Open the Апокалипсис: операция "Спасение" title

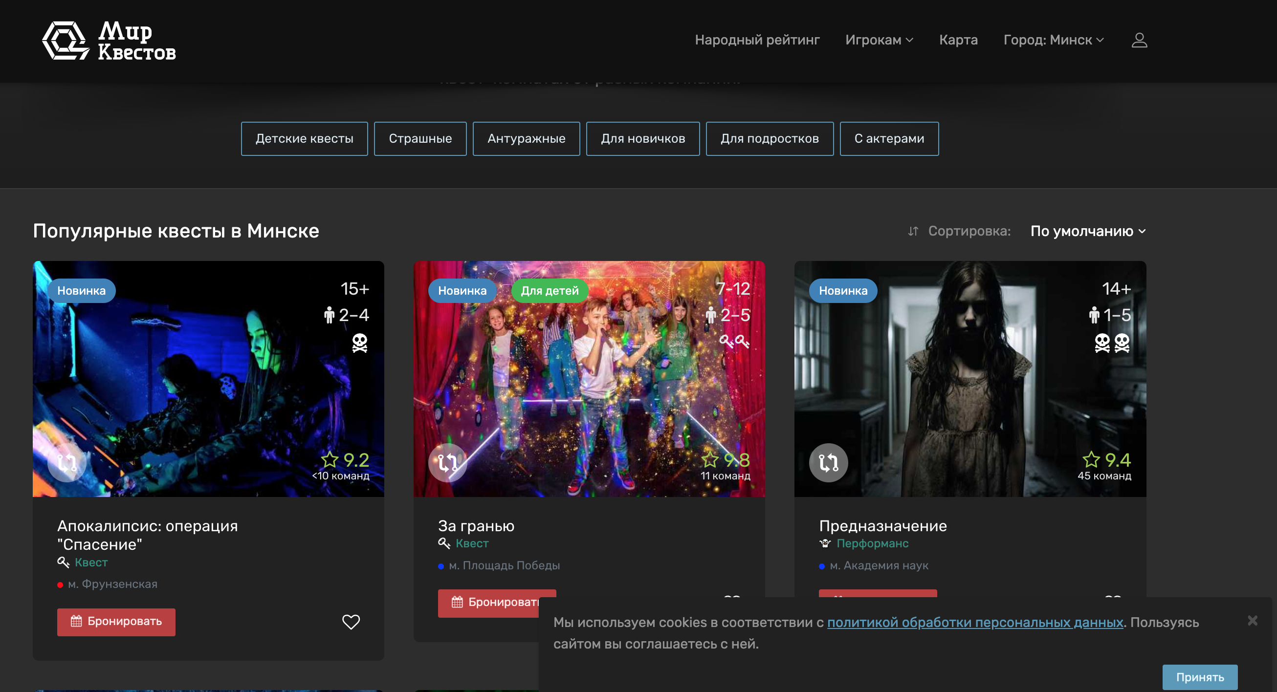pyautogui.click(x=147, y=535)
